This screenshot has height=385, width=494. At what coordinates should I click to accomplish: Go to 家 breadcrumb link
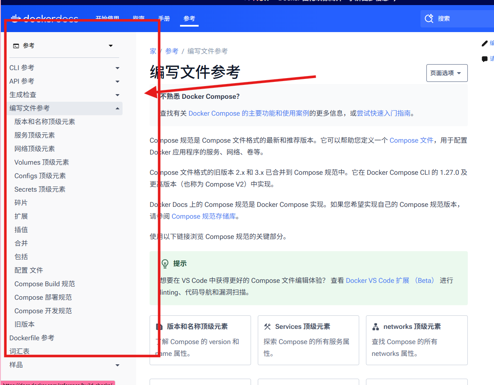pyautogui.click(x=153, y=51)
